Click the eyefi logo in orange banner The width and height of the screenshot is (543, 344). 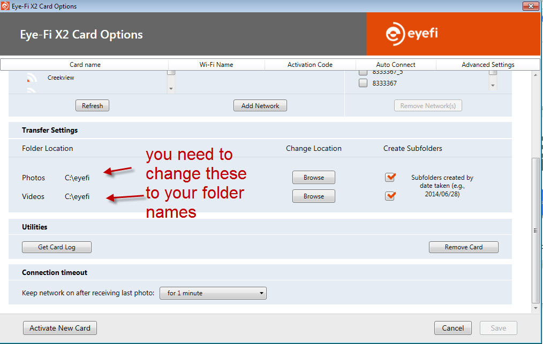(x=412, y=34)
